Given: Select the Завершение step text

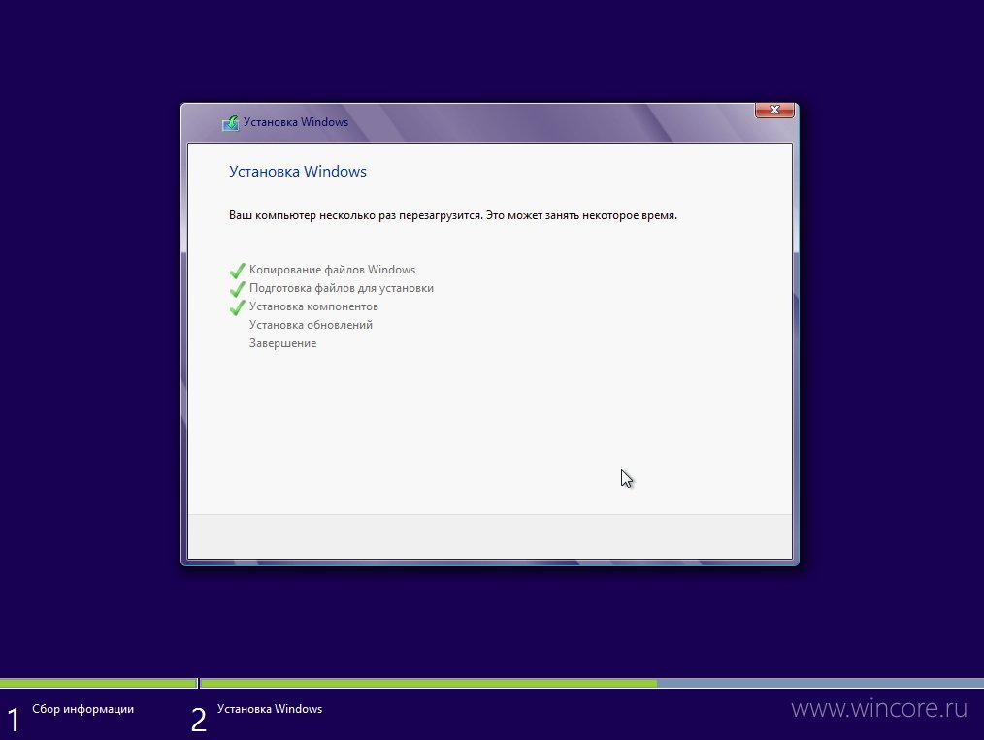Looking at the screenshot, I should pyautogui.click(x=283, y=343).
